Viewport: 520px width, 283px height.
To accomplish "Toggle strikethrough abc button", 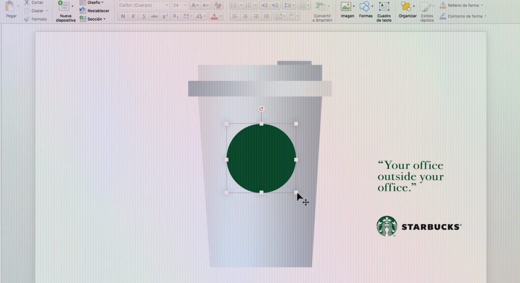I will 155,16.
